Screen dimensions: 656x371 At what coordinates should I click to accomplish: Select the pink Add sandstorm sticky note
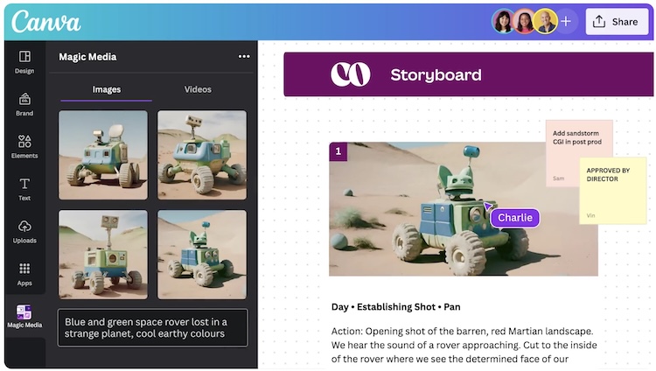[x=579, y=153]
